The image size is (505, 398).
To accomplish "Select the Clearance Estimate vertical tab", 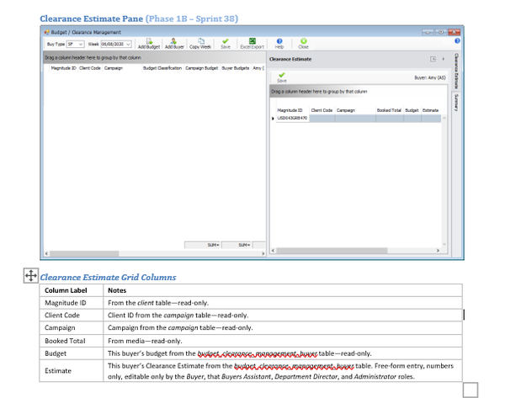I will point(455,71).
